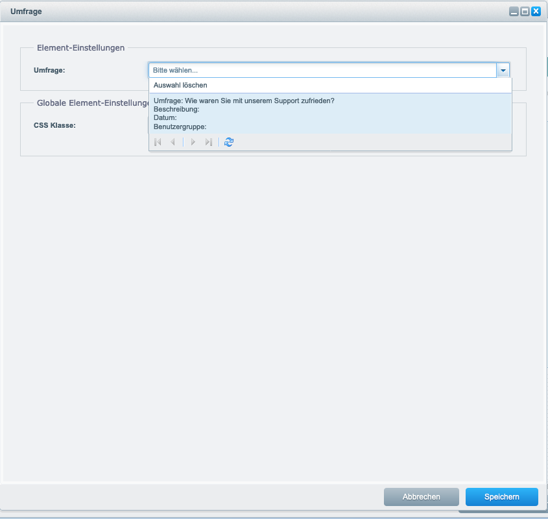Viewport: 548px width, 519px height.
Task: Maximize the Umfrage window
Action: 525,12
